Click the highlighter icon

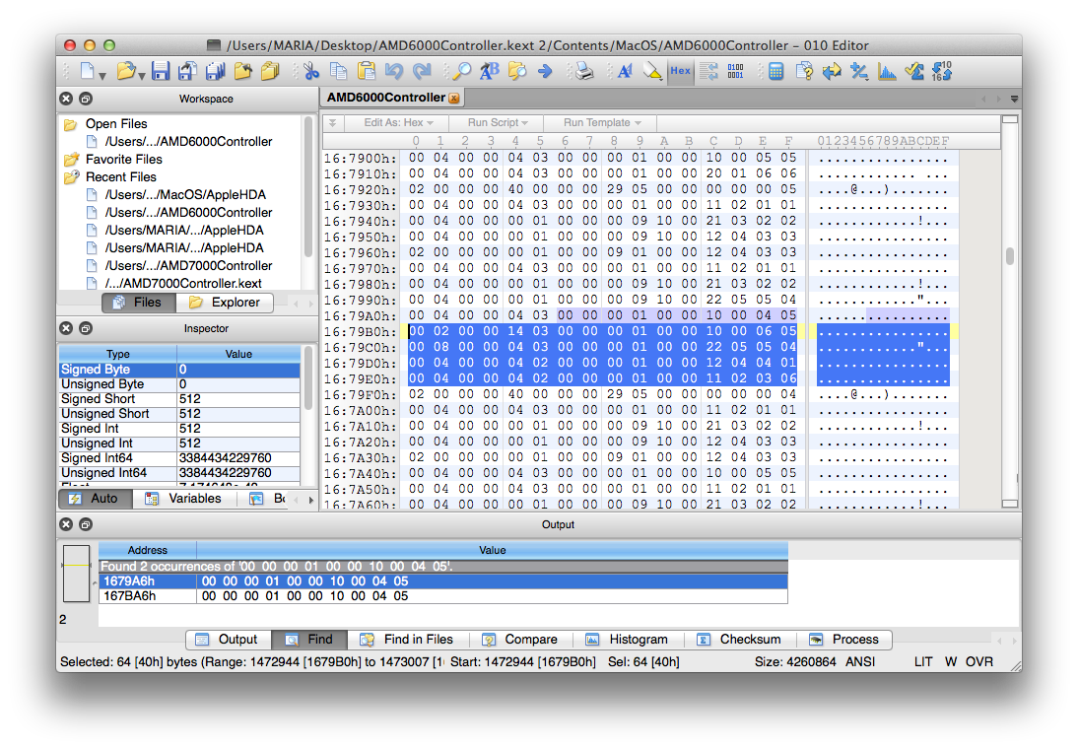pos(652,71)
